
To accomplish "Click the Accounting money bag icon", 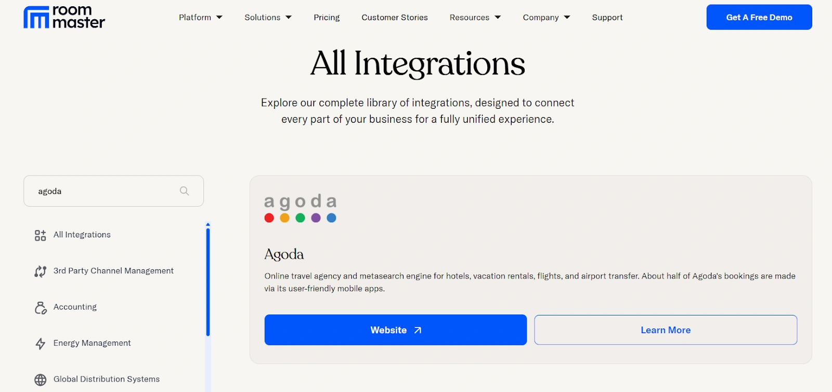I will pyautogui.click(x=40, y=308).
